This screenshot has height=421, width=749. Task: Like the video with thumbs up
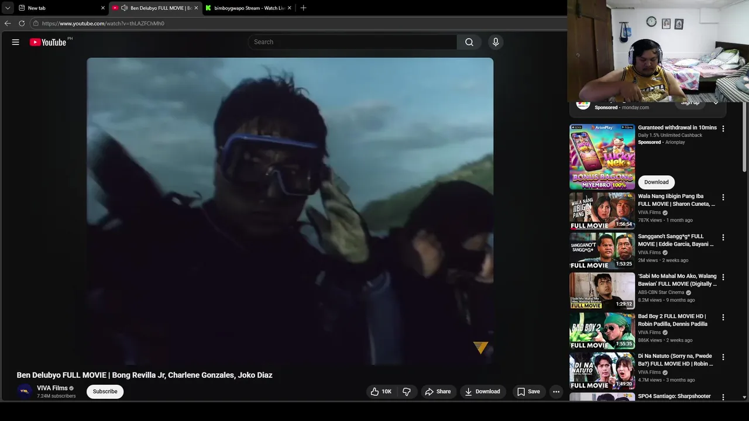[x=381, y=392]
